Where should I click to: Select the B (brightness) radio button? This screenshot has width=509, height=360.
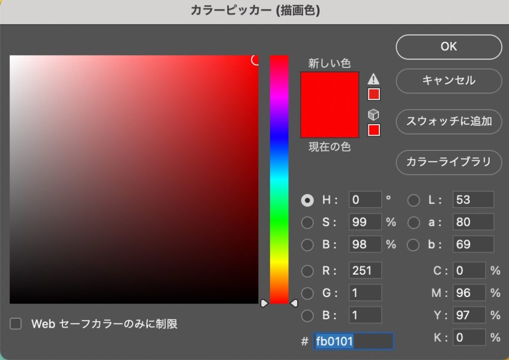point(307,244)
